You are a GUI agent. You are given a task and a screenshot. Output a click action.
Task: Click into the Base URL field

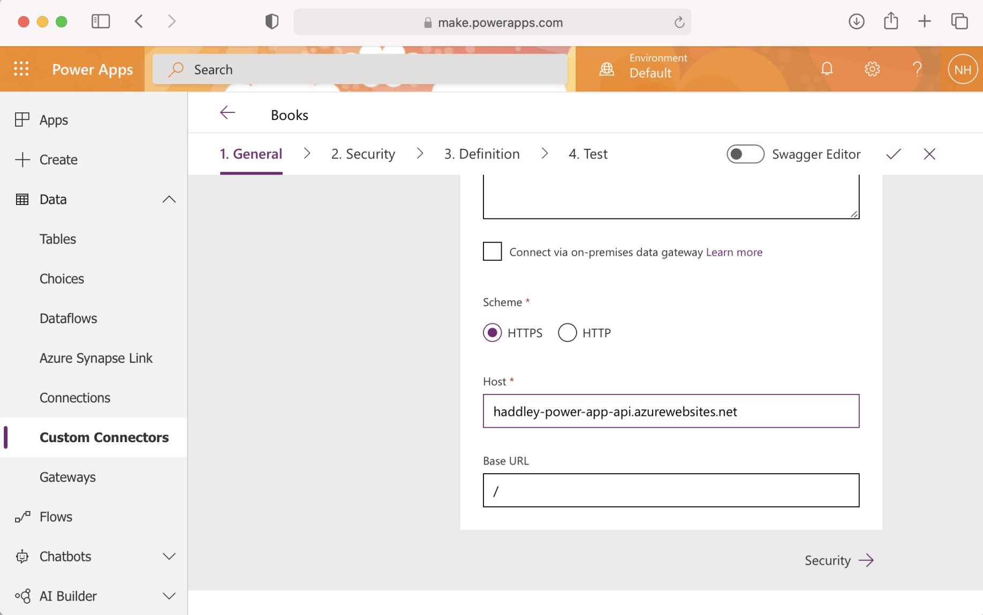tap(670, 490)
